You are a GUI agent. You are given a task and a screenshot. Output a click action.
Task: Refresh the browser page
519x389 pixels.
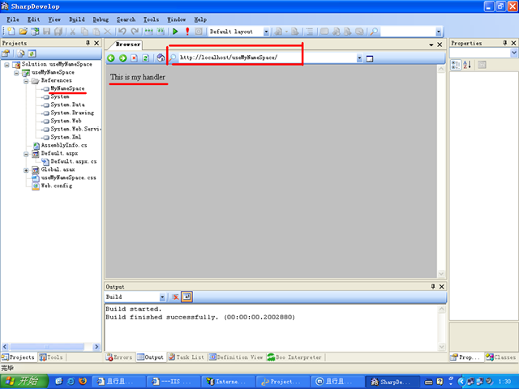click(x=146, y=58)
